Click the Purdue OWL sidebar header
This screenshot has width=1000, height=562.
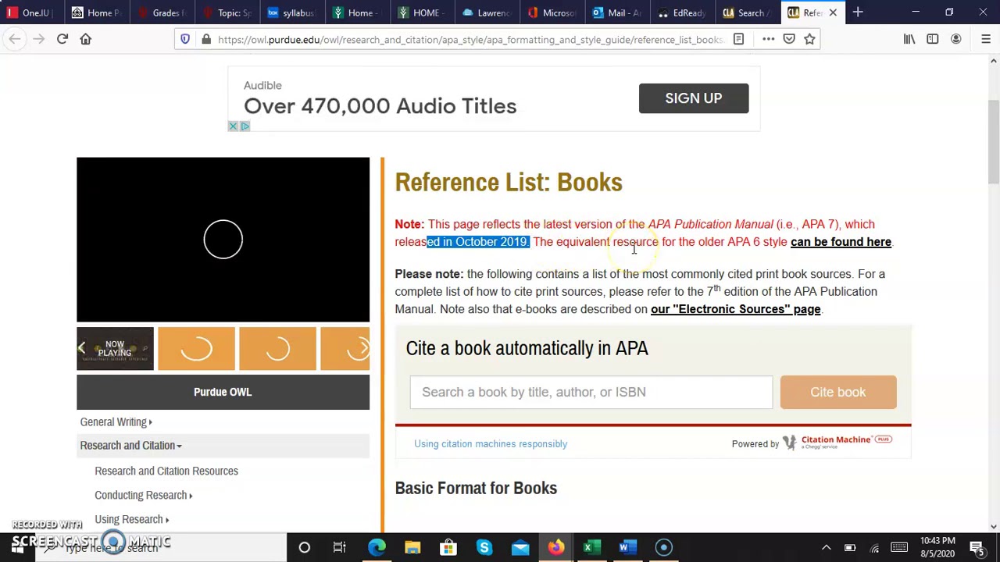pos(223,392)
